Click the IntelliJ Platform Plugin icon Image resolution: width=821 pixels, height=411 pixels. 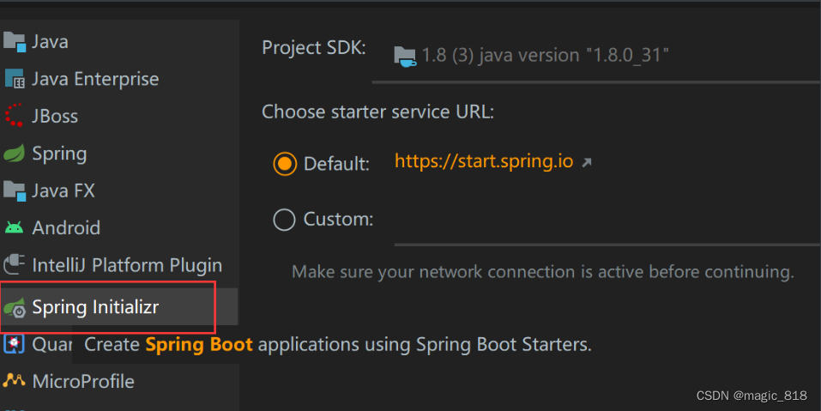(14, 264)
